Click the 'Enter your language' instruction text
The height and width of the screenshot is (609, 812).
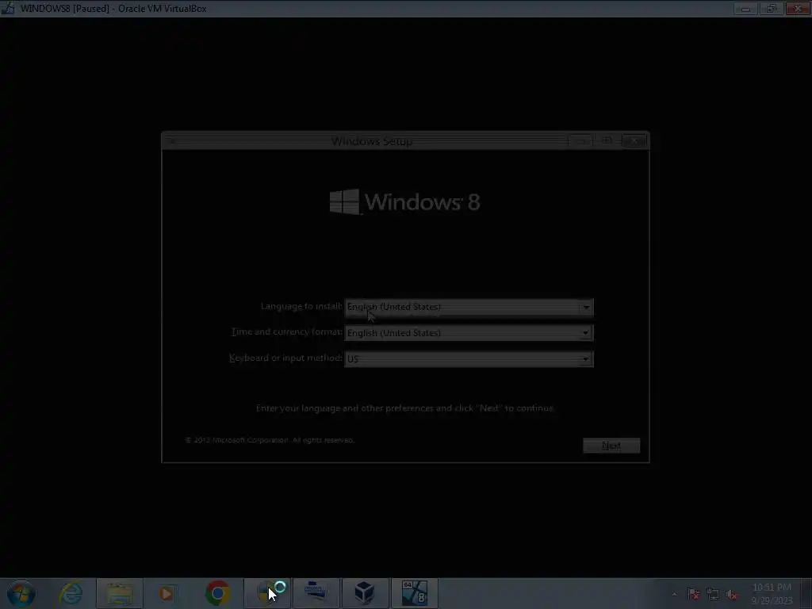(x=405, y=408)
